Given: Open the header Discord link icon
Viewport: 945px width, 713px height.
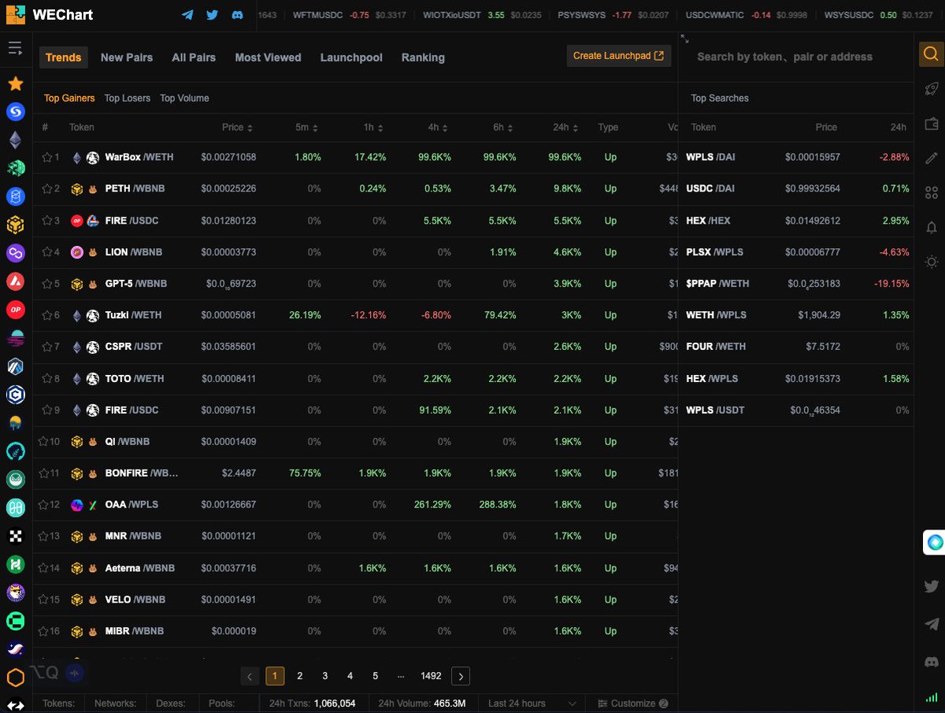Looking at the screenshot, I should [237, 15].
